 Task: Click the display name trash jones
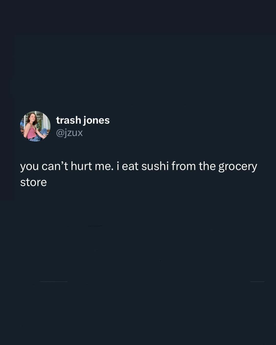coord(83,120)
